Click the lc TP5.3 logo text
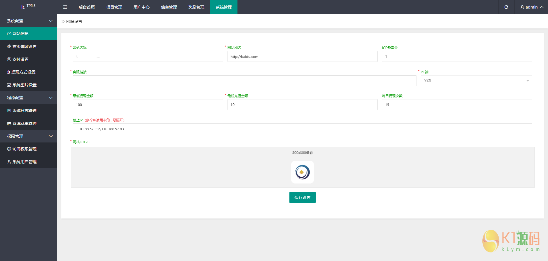548x261 pixels. pyautogui.click(x=28, y=6)
